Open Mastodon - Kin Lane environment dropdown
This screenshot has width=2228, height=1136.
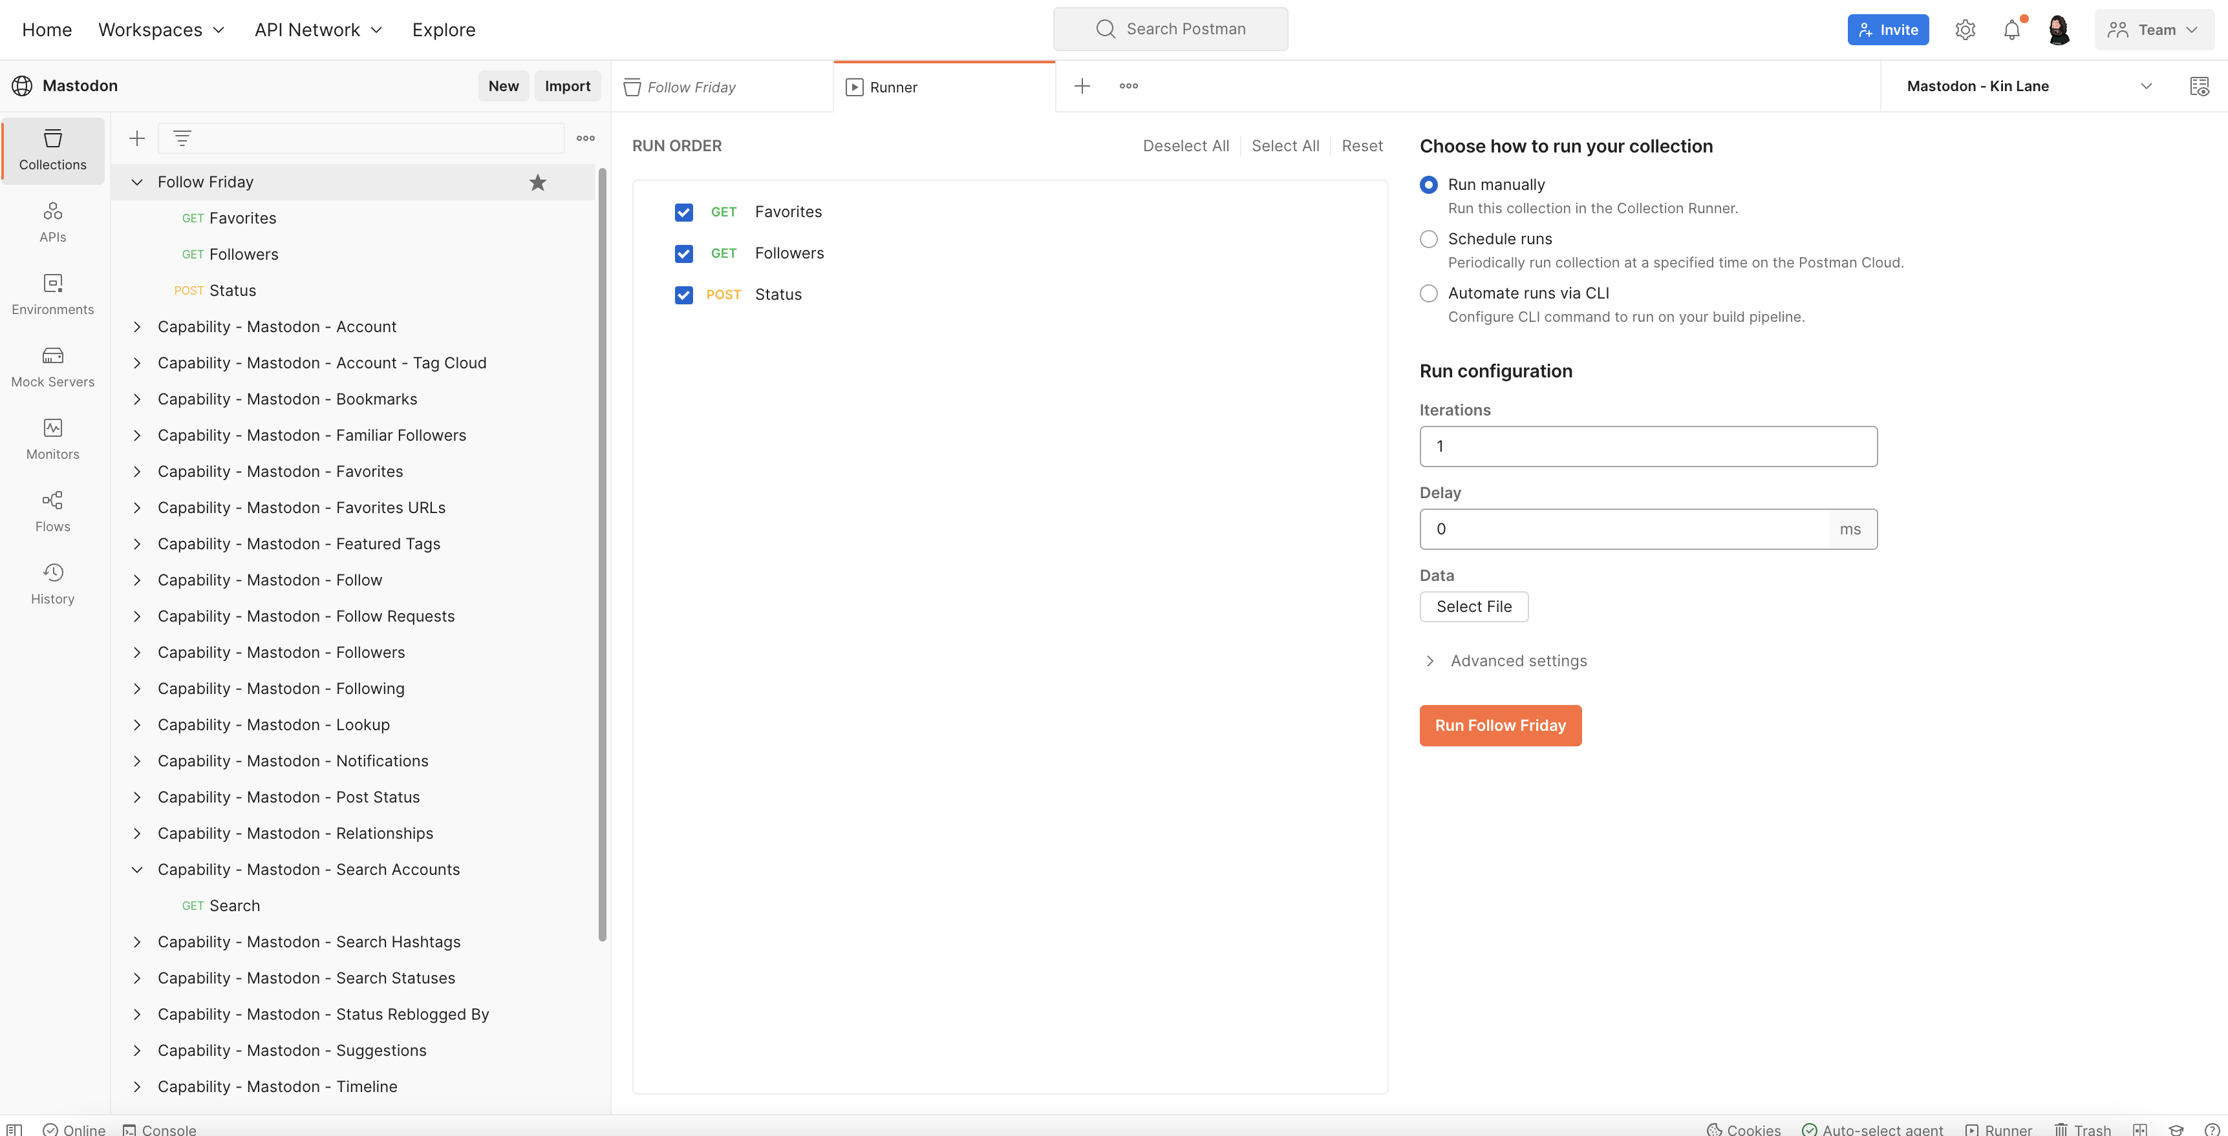[x=2029, y=85]
